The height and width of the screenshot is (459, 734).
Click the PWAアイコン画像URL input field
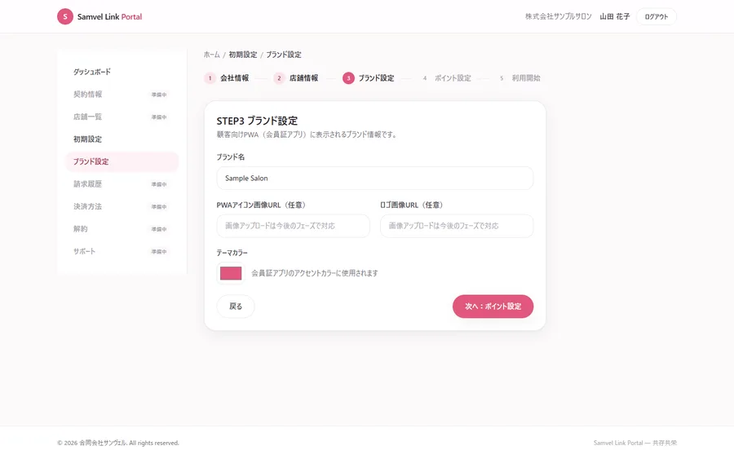click(x=293, y=226)
